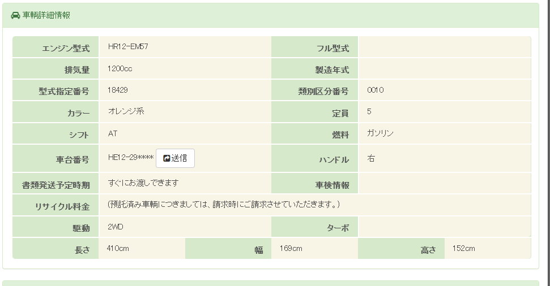Screen dimensions: 550x286
Task: Click the 1200cc displacement value
Action: pyautogui.click(x=120, y=69)
